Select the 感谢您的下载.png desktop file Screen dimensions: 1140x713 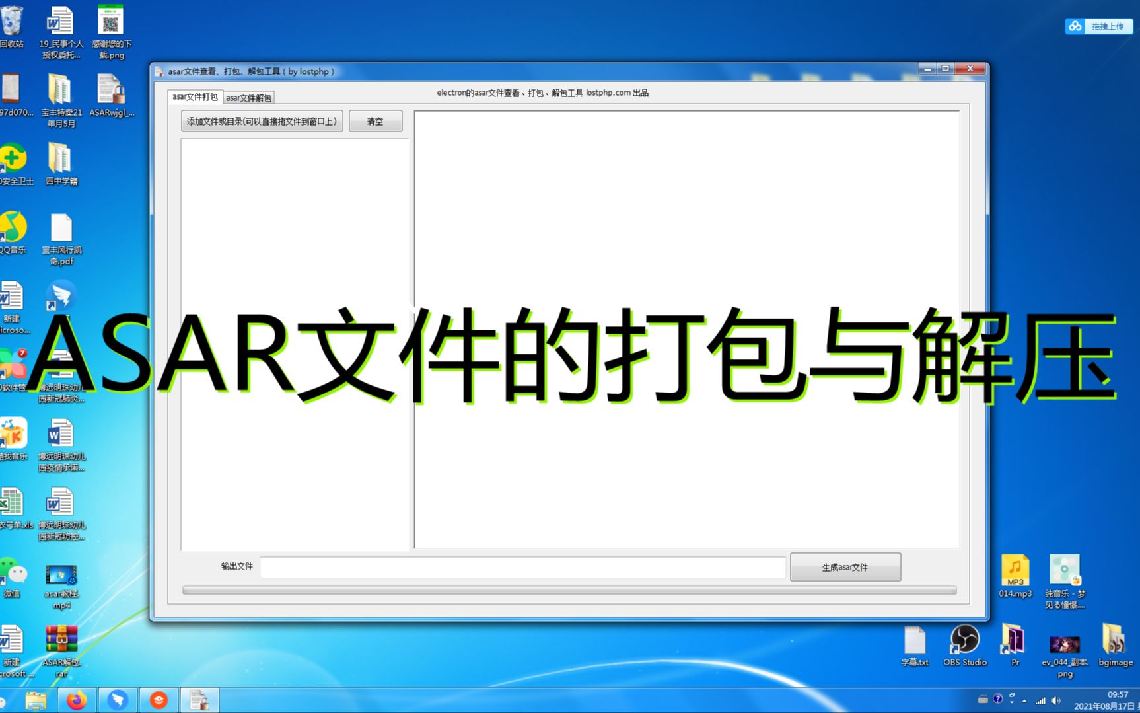coord(112,32)
